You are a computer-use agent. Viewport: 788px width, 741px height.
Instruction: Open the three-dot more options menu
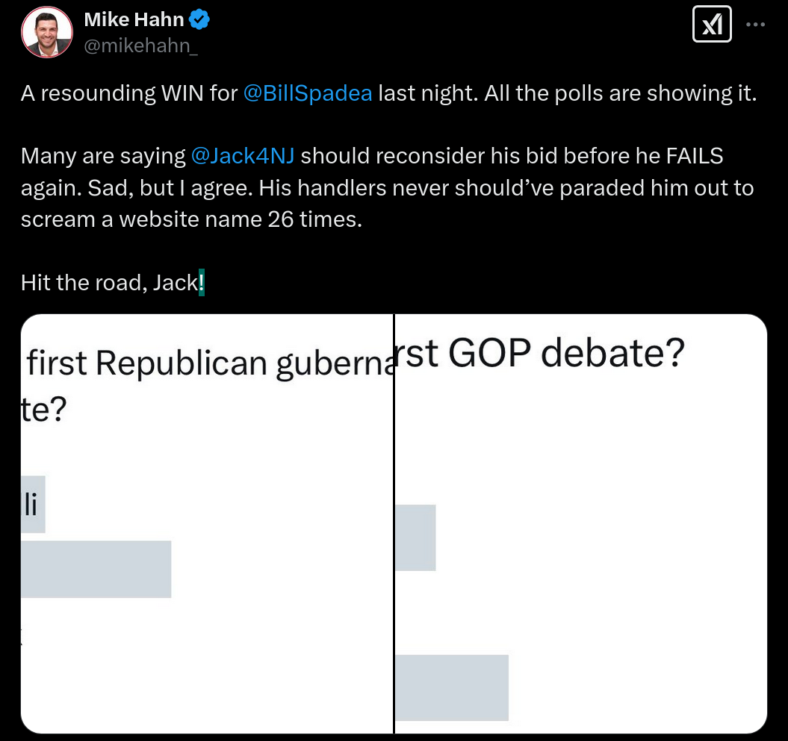click(755, 24)
